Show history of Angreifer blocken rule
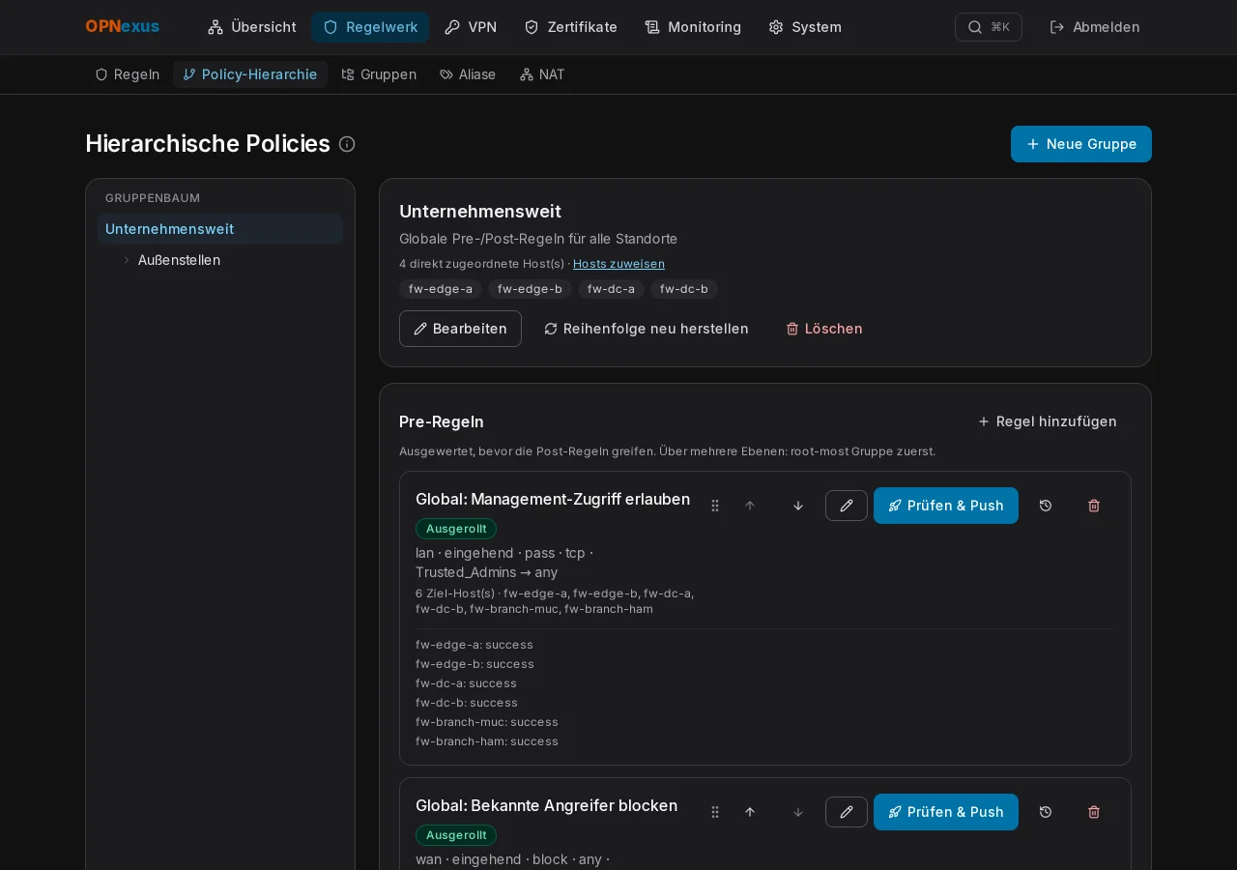The height and width of the screenshot is (870, 1237). coord(1046,812)
